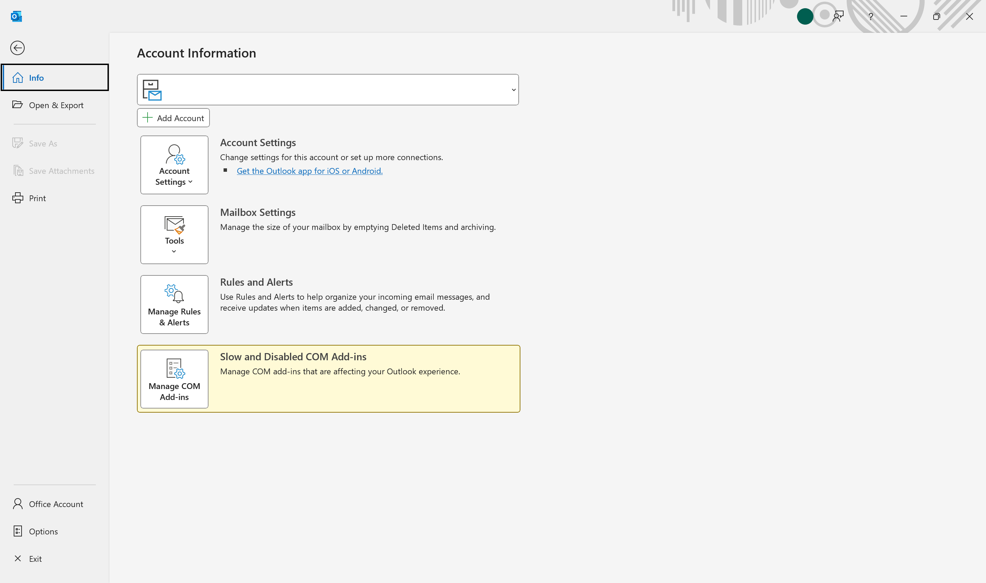This screenshot has height=583, width=986.
Task: Select Save Attachments in sidebar
Action: tap(55, 171)
